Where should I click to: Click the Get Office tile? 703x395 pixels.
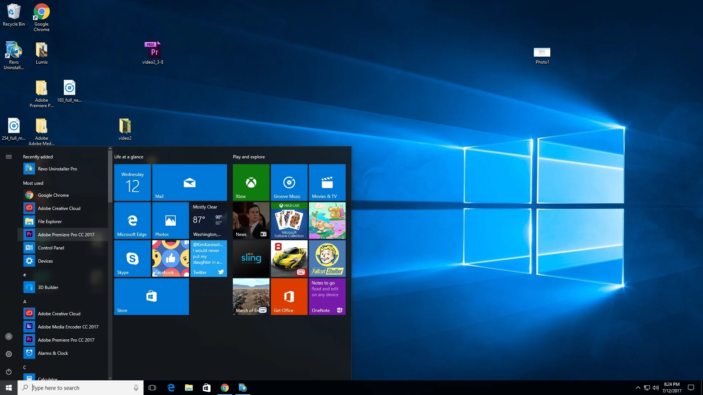(x=289, y=296)
